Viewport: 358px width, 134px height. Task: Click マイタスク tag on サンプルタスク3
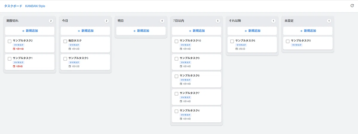[74, 62]
